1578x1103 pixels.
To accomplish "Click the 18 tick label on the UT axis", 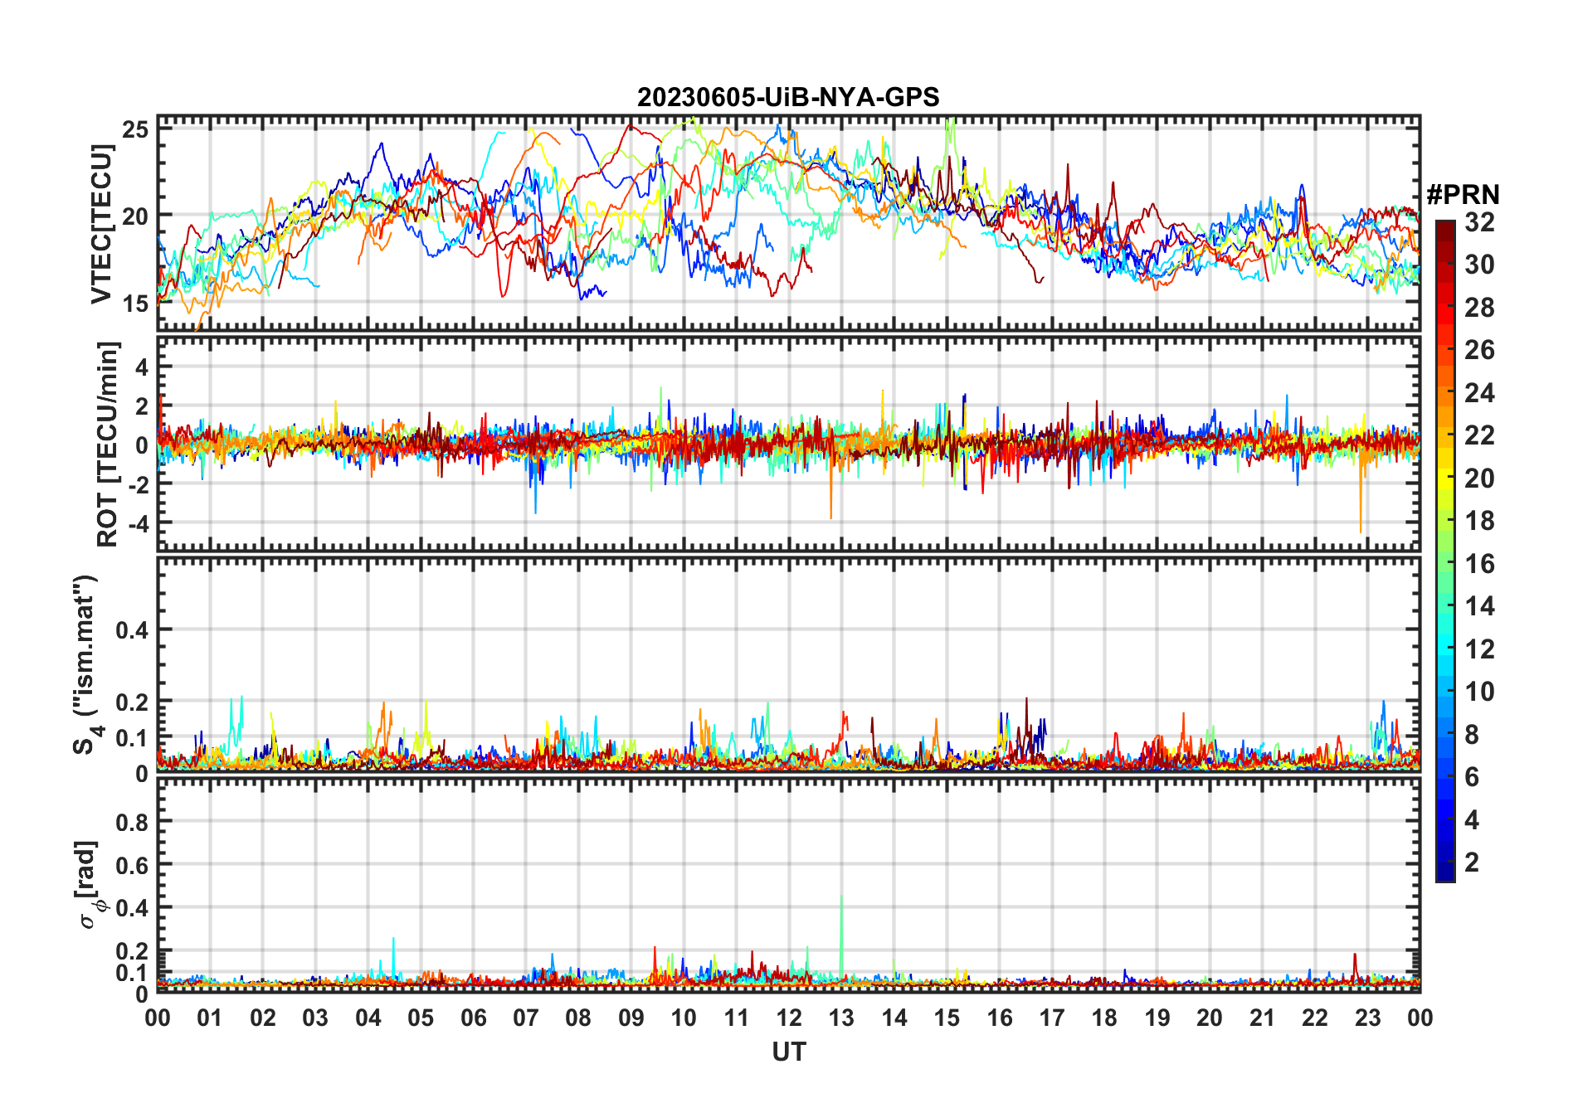I will pos(1104,1018).
